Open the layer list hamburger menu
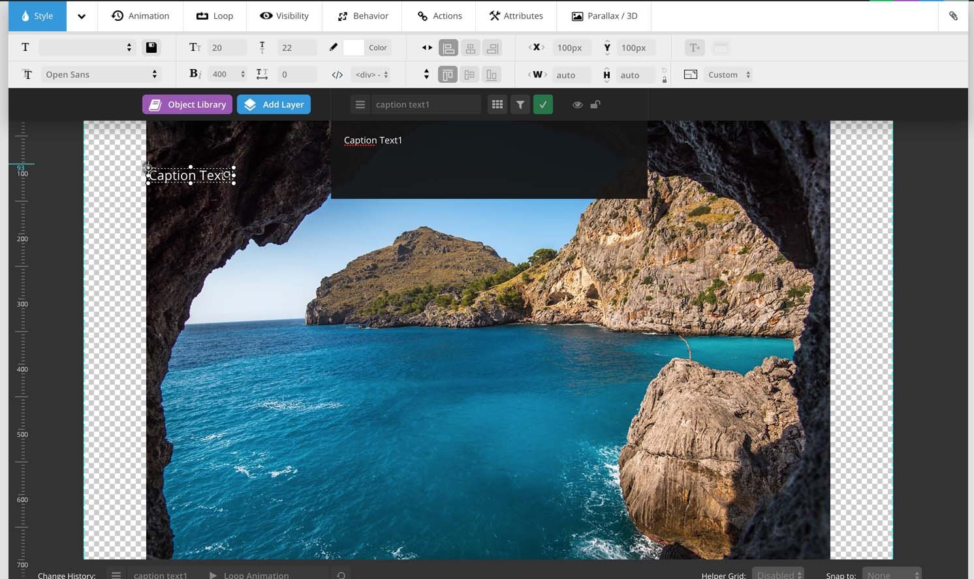Image resolution: width=974 pixels, height=579 pixels. [x=360, y=104]
